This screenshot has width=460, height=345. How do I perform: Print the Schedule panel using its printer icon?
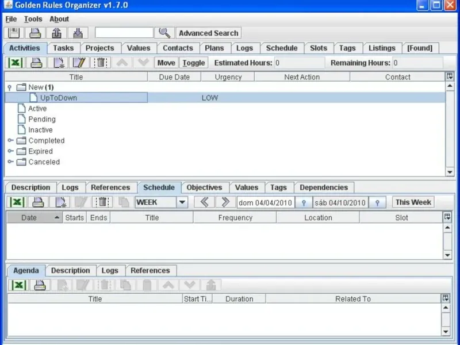38,202
